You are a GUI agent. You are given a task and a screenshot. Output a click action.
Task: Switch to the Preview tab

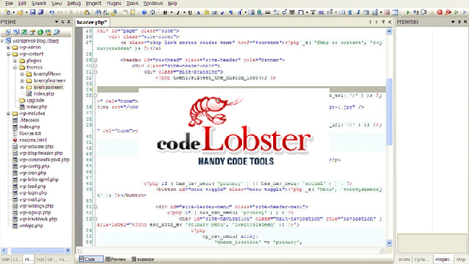pos(116,259)
